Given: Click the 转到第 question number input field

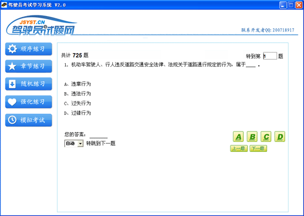Looking at the screenshot, I should click(270, 56).
